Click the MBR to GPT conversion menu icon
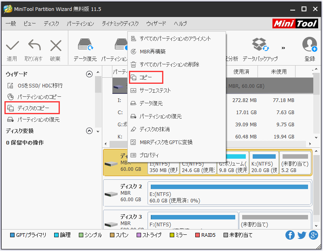 click(x=133, y=142)
